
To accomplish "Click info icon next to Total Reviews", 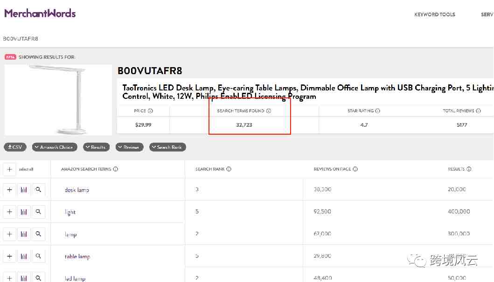I will click(x=479, y=111).
